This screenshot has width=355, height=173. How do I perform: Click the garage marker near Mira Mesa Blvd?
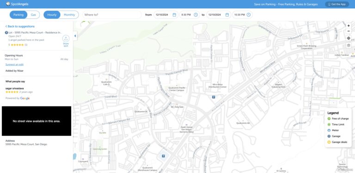[213, 97]
